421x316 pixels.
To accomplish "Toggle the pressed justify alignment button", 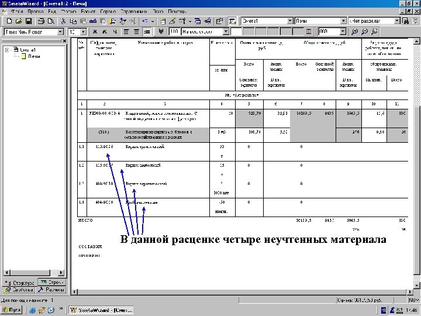I will click(x=147, y=32).
